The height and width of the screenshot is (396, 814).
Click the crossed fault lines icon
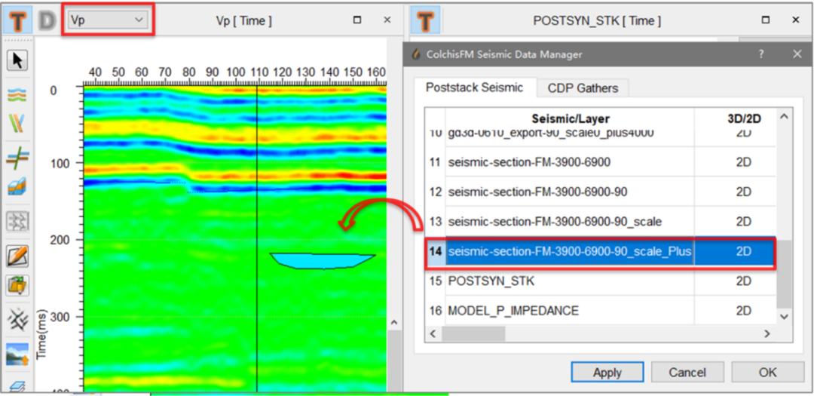point(17,157)
